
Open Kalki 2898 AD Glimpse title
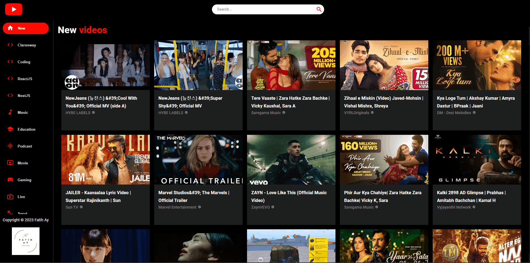tap(471, 196)
